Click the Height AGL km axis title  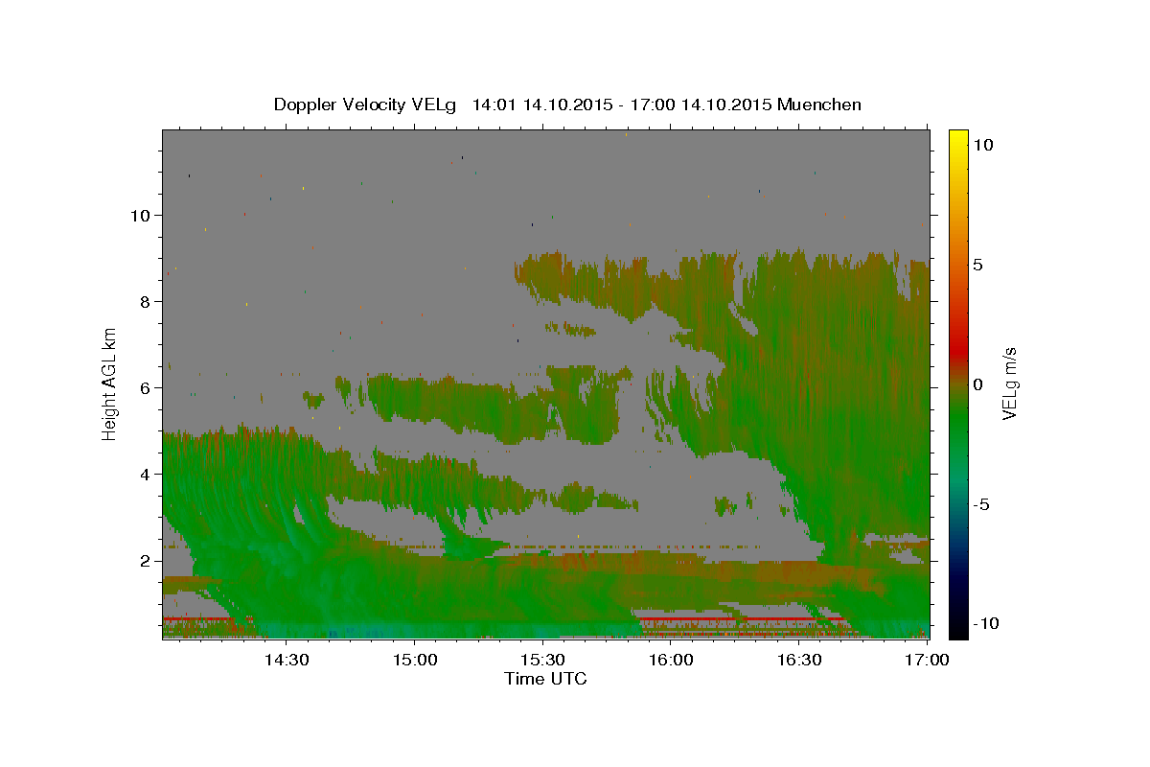(x=110, y=383)
